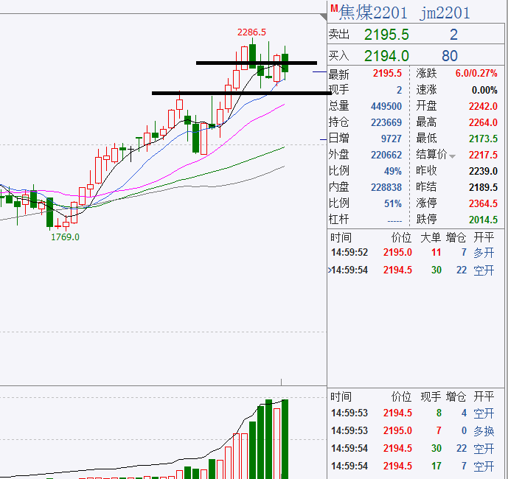This screenshot has width=508, height=479.
Task: Click the upper black horizontal resistance line
Action: (x=257, y=63)
